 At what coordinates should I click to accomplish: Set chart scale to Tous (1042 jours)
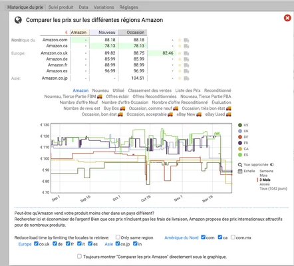273,189
